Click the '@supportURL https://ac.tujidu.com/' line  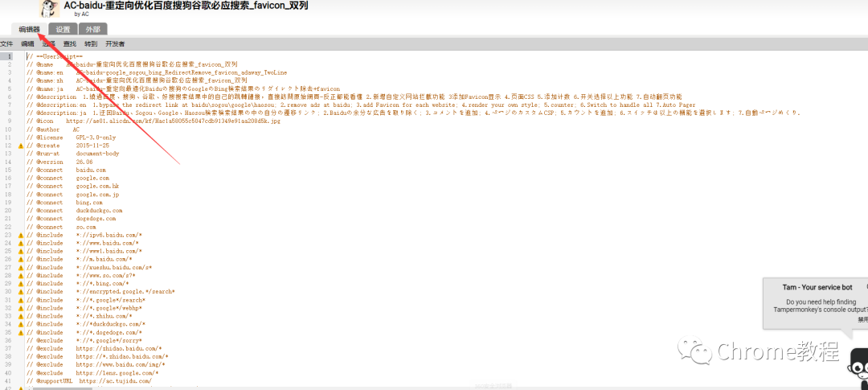point(89,380)
